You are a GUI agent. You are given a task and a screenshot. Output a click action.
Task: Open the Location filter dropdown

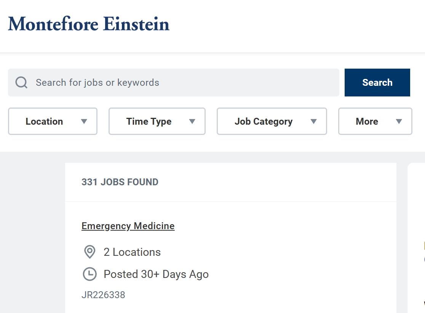pos(53,121)
